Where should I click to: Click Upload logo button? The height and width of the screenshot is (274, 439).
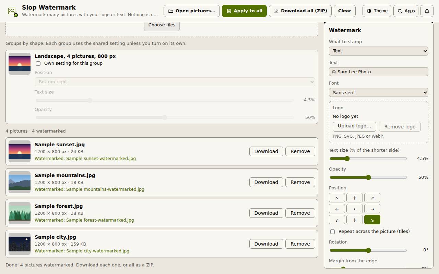(x=354, y=126)
